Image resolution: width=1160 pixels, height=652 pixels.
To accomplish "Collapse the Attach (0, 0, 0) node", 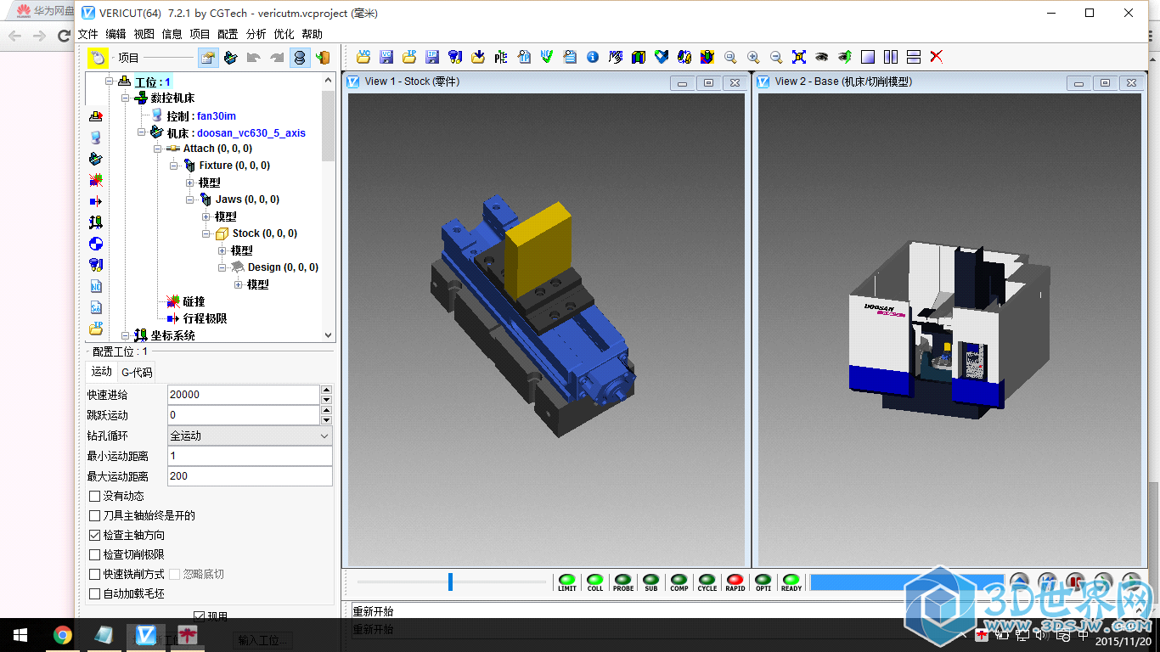I will (x=158, y=149).
